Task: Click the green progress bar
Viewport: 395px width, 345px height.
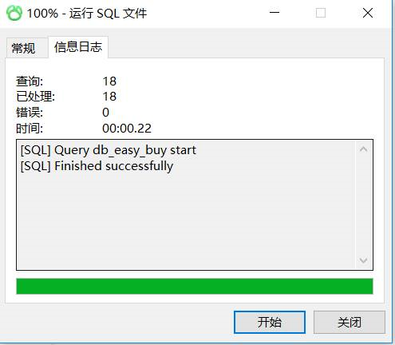Action: [195, 286]
